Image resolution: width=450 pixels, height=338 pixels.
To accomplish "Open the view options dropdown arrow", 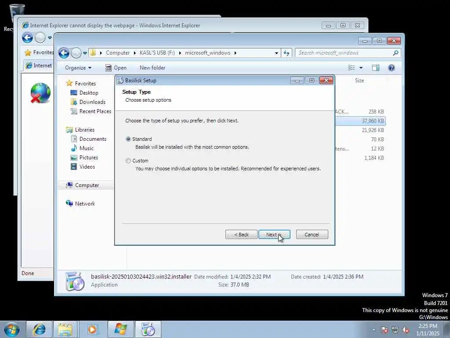I will point(361,68).
